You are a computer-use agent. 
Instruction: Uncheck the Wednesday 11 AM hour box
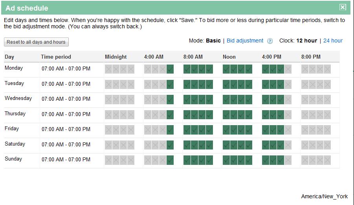[209, 100]
